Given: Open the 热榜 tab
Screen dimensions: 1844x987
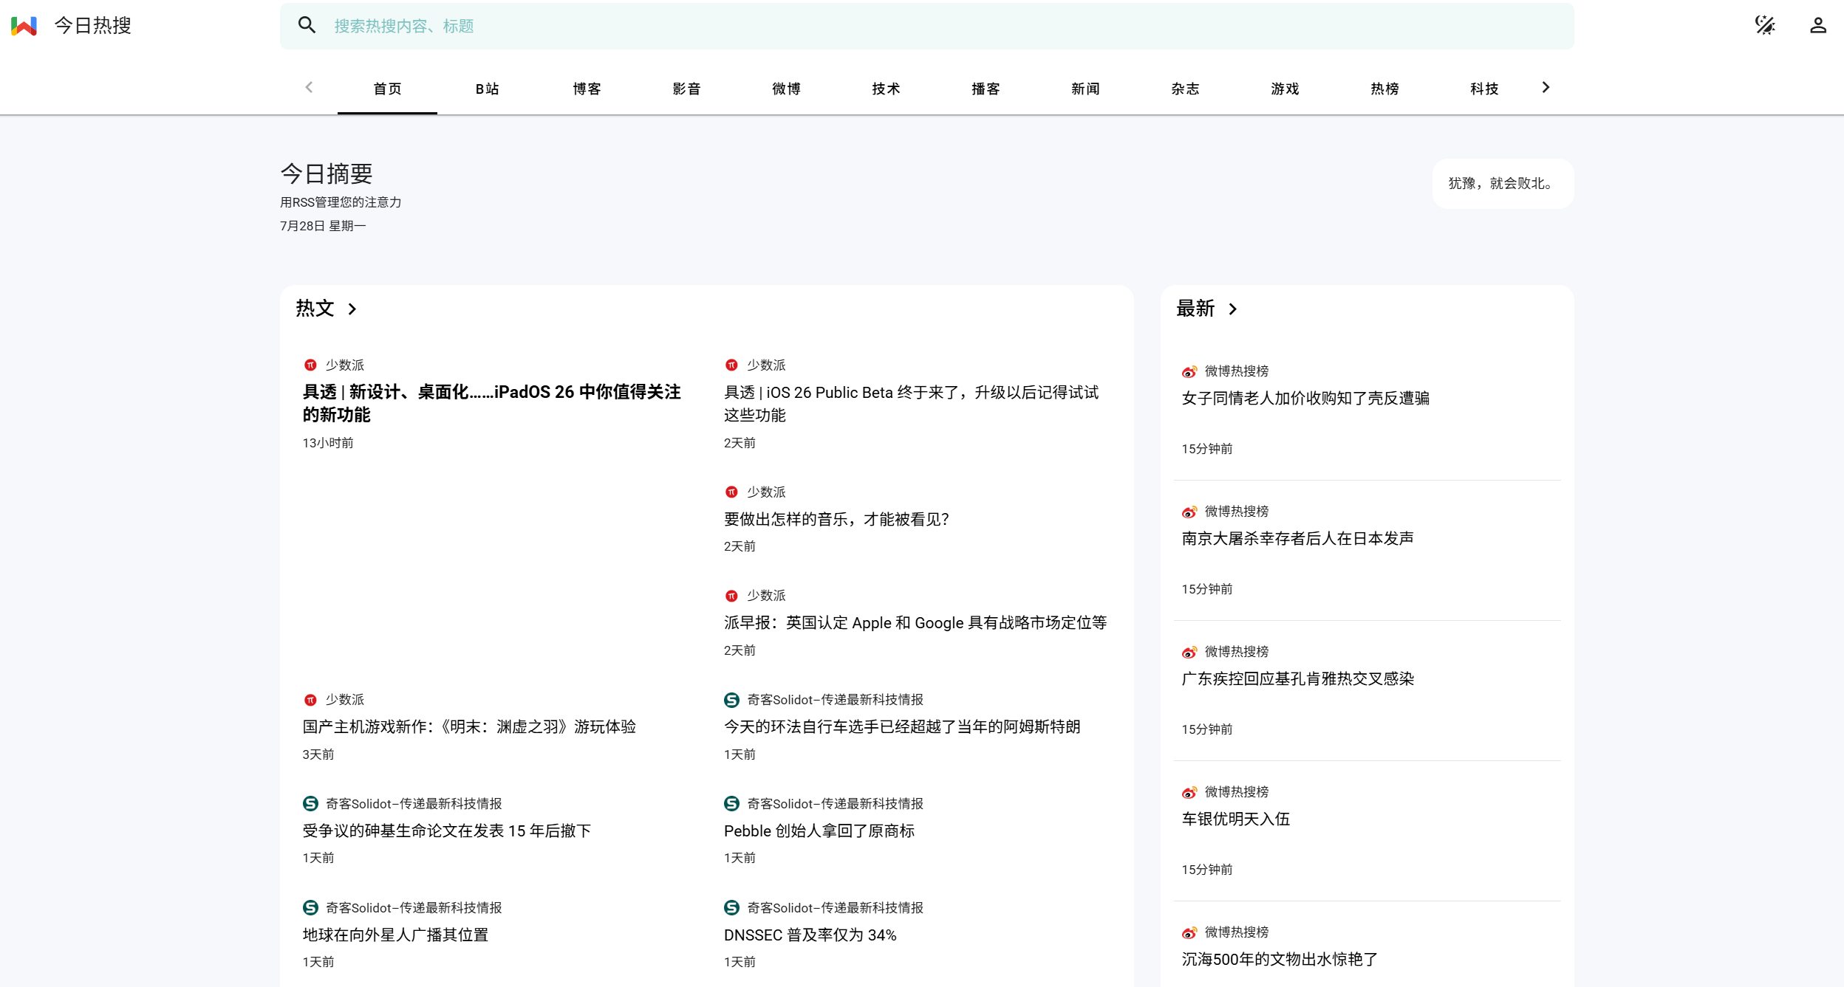Looking at the screenshot, I should click(x=1384, y=89).
